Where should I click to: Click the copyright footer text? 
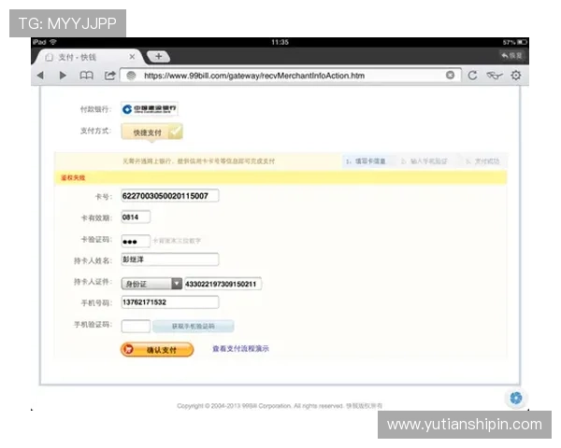tap(280, 406)
